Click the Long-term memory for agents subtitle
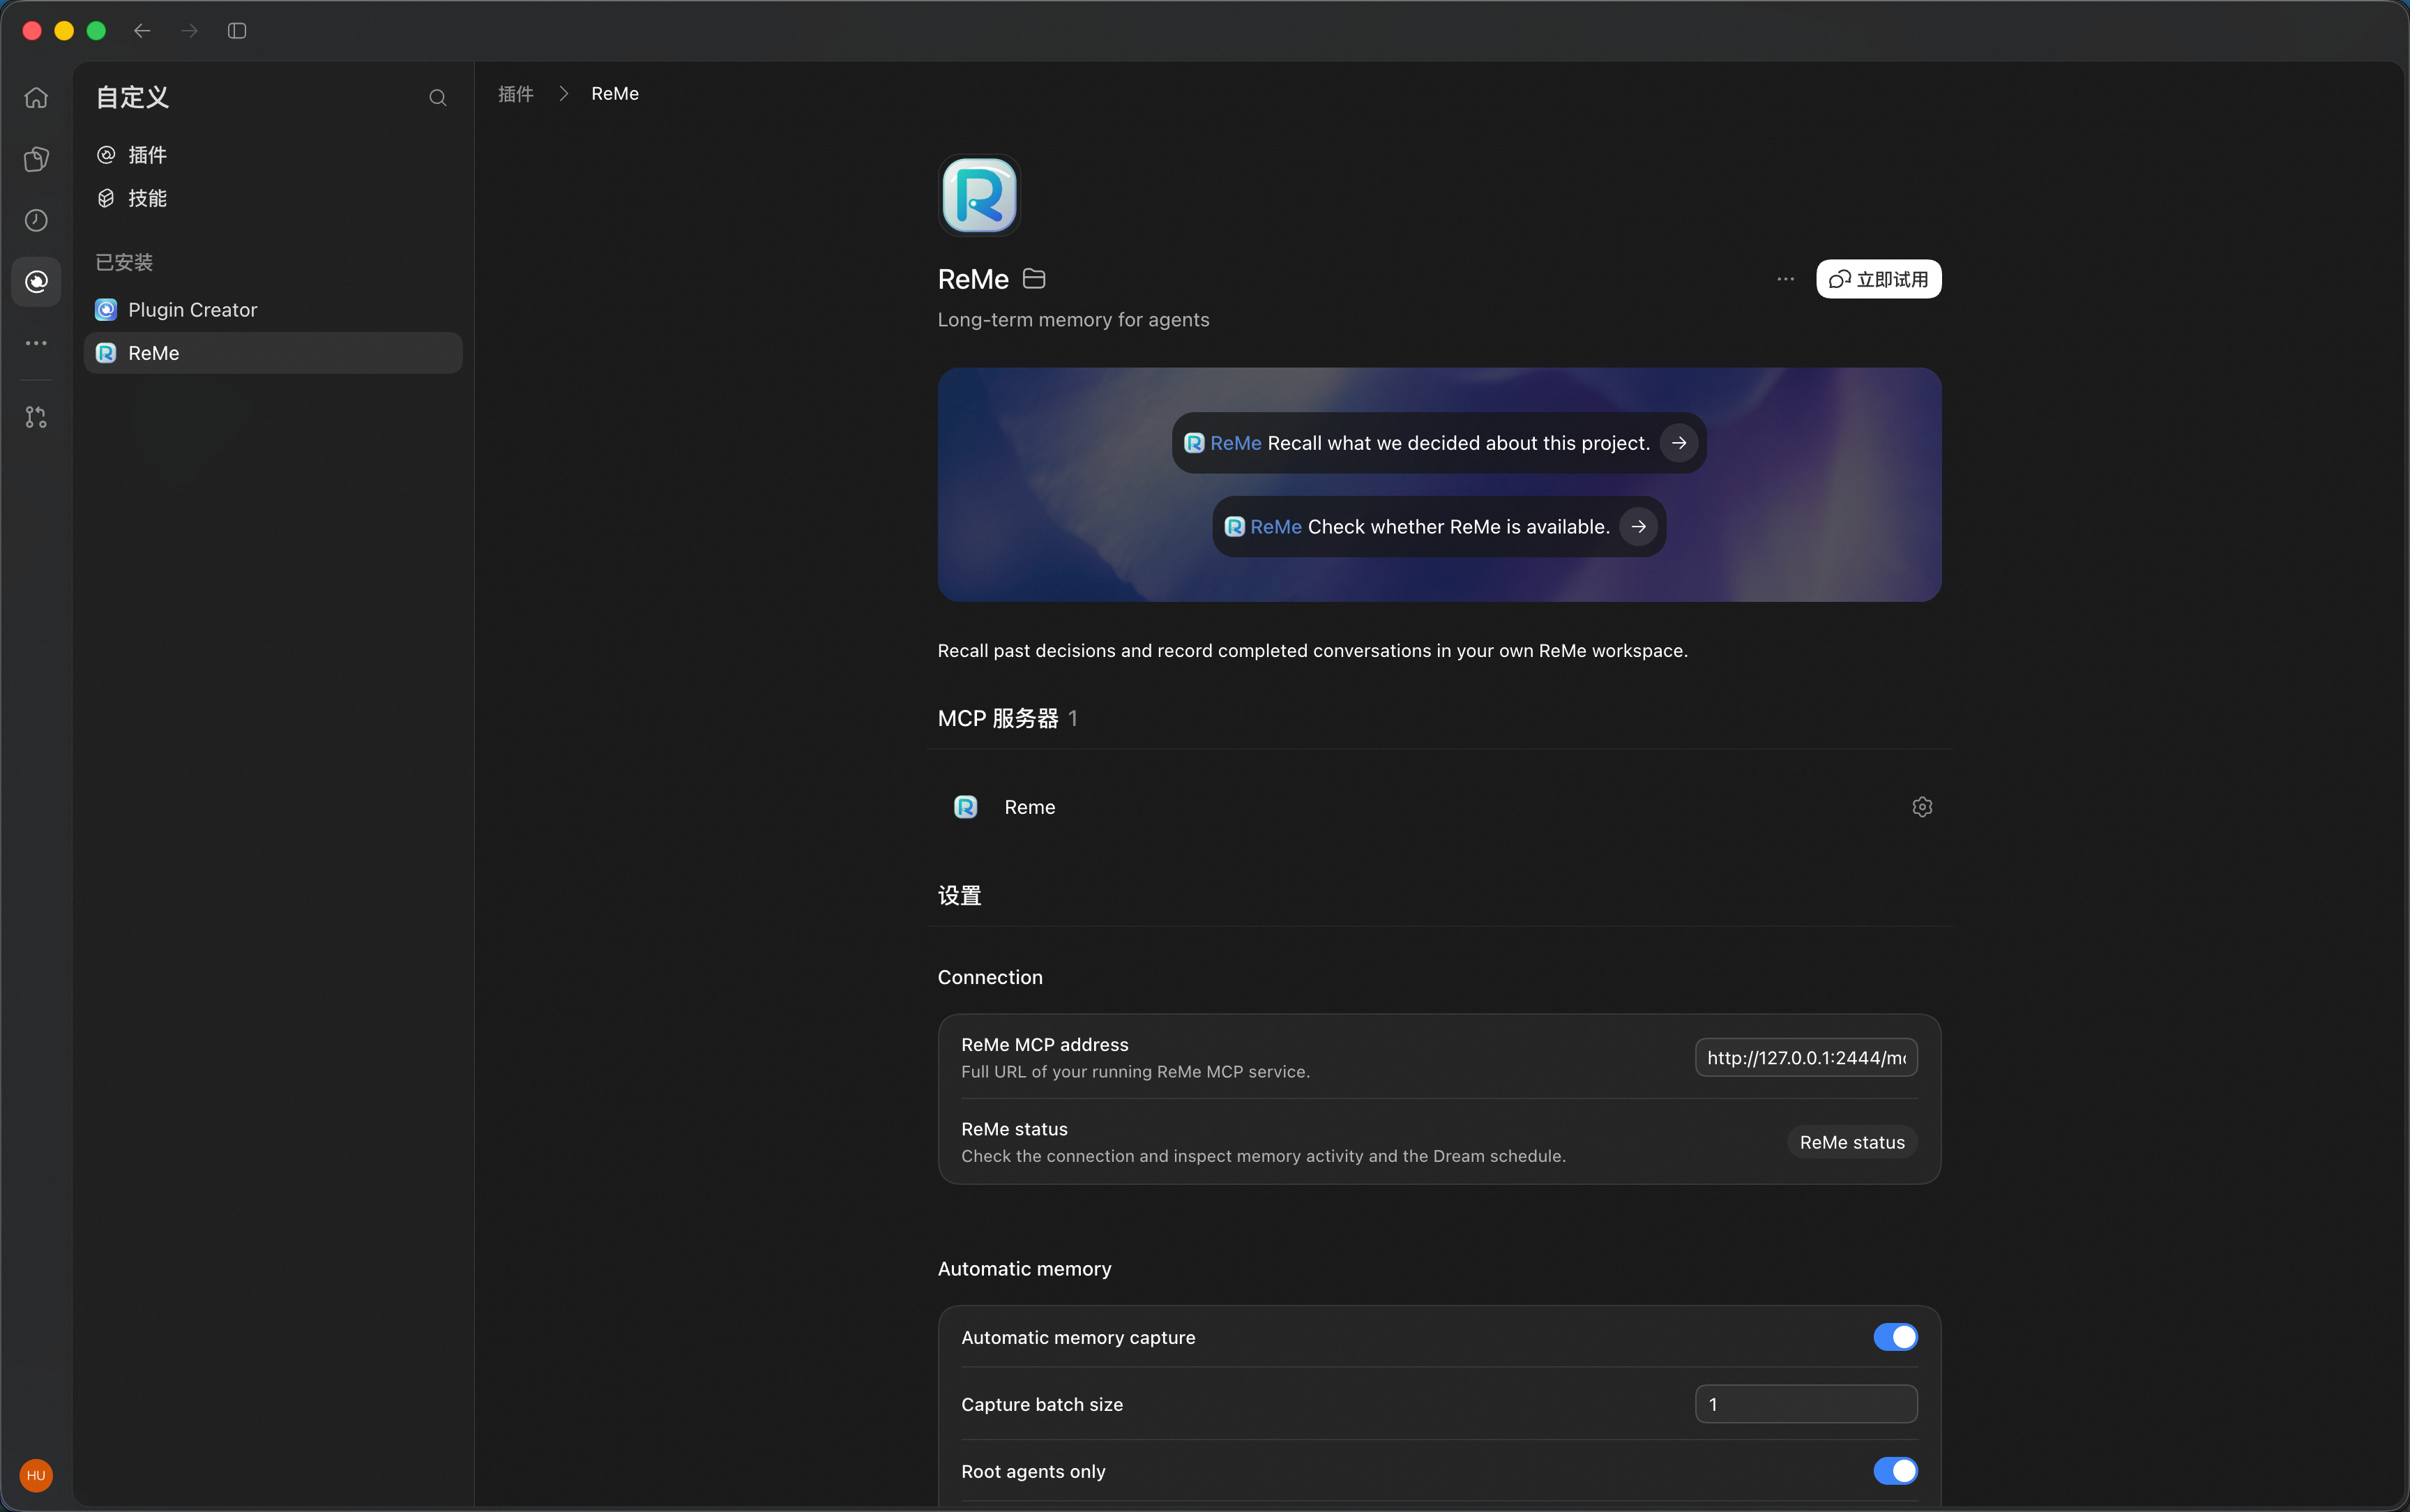 [1073, 320]
